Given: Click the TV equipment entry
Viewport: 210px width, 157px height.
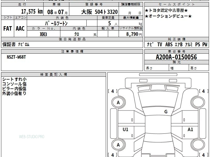Looking at the screenshot, I should pos(160,44).
